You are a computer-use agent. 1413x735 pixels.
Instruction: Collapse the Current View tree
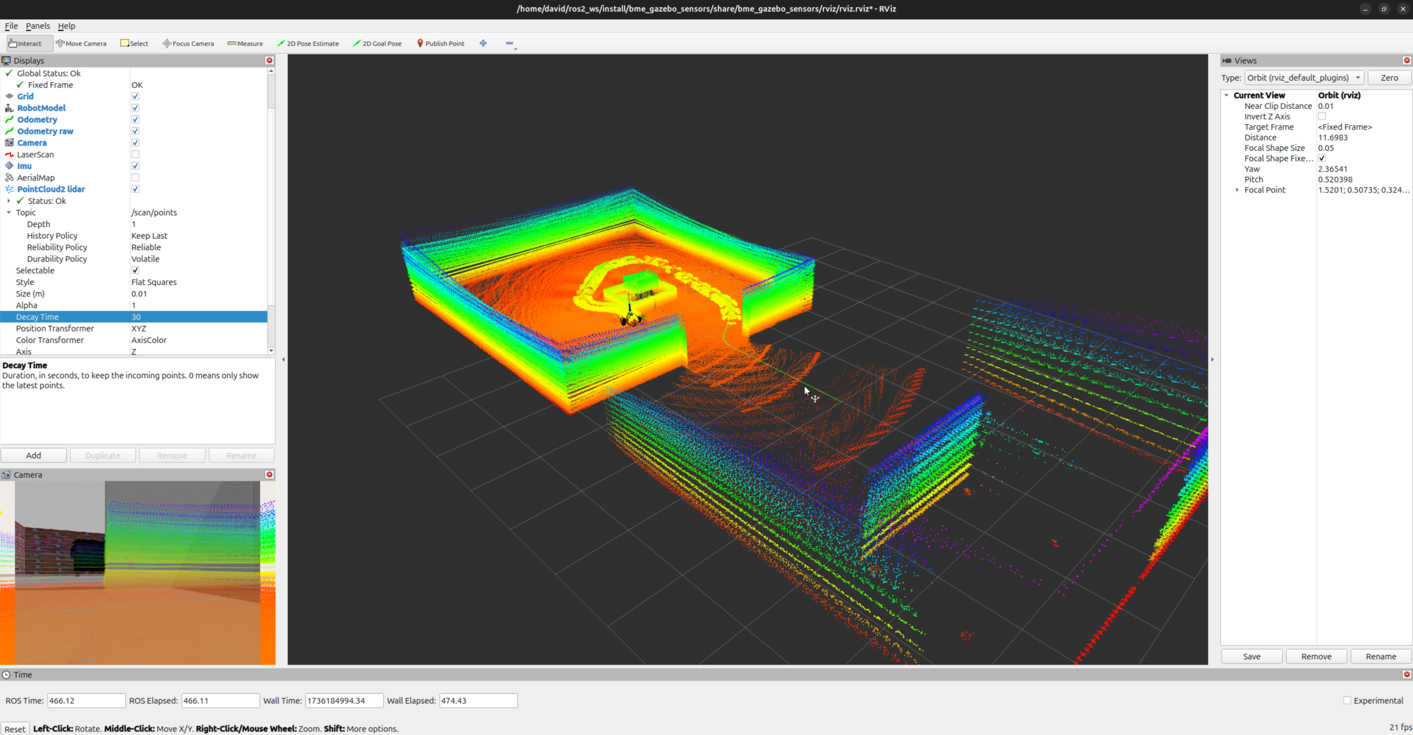[x=1226, y=95]
